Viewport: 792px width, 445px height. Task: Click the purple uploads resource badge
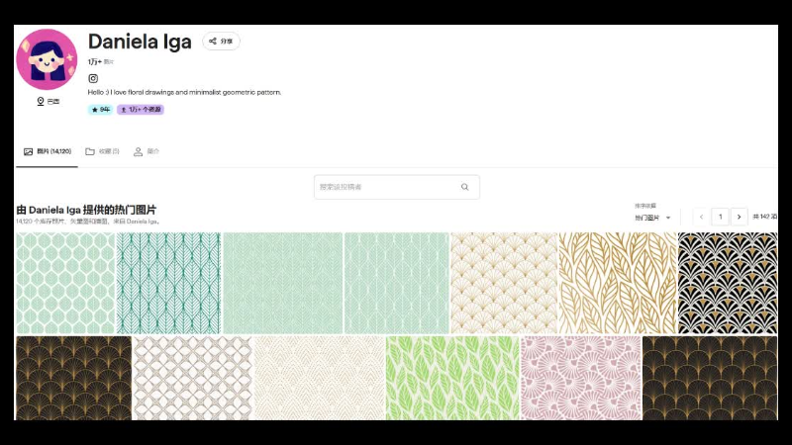[141, 110]
